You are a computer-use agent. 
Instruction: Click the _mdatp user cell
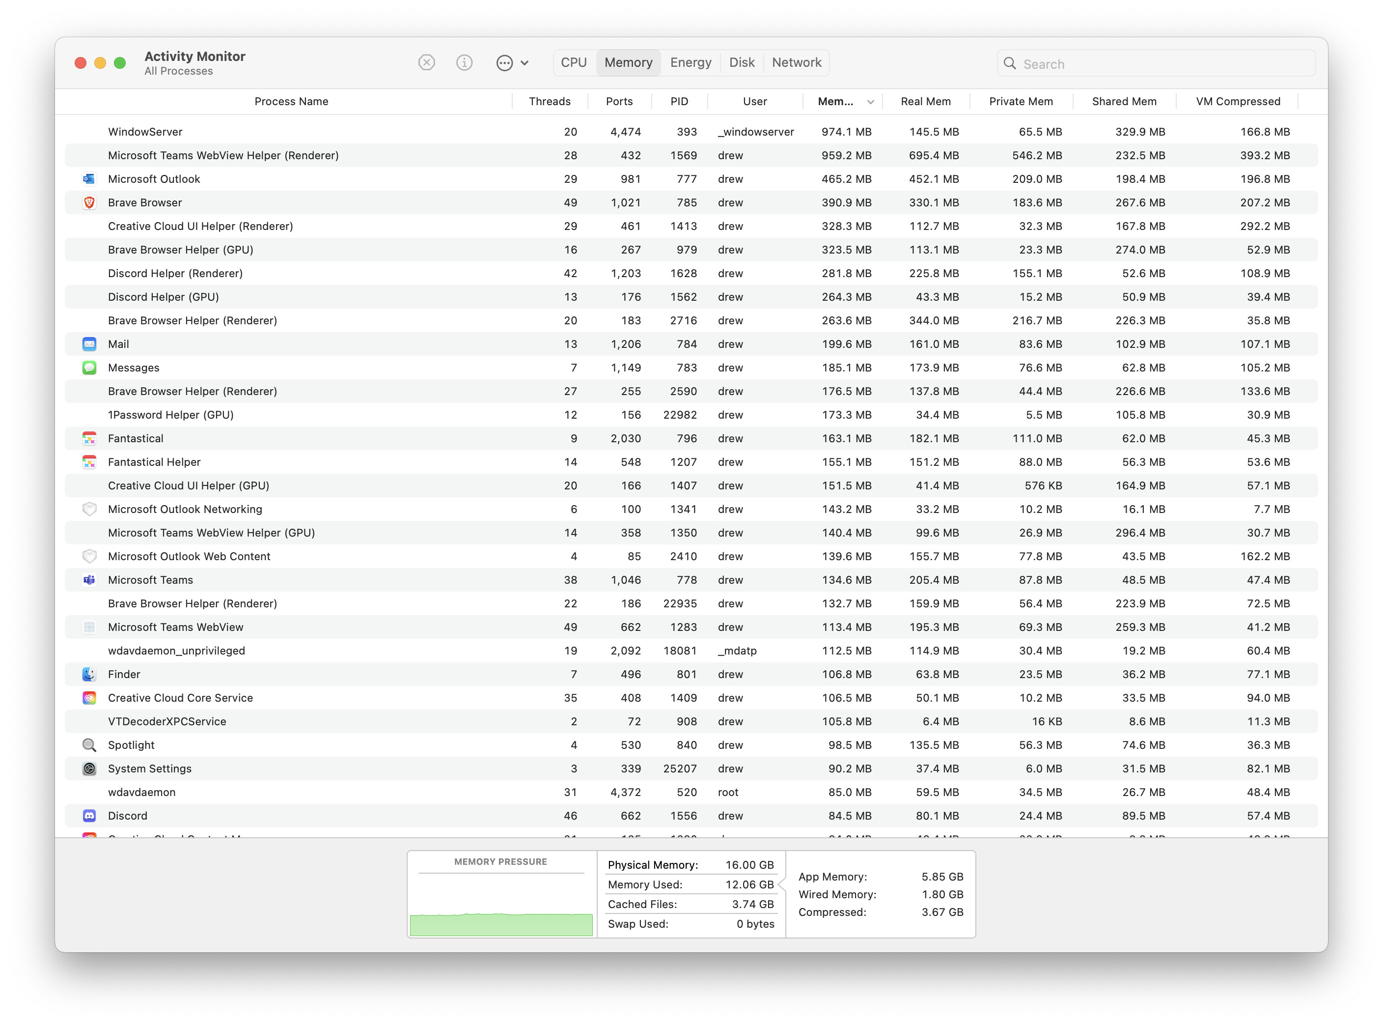click(x=737, y=650)
